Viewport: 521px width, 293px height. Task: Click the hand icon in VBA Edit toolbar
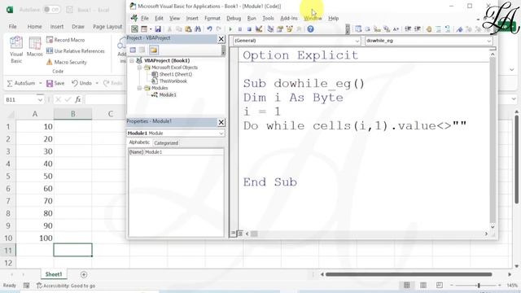click(x=429, y=29)
